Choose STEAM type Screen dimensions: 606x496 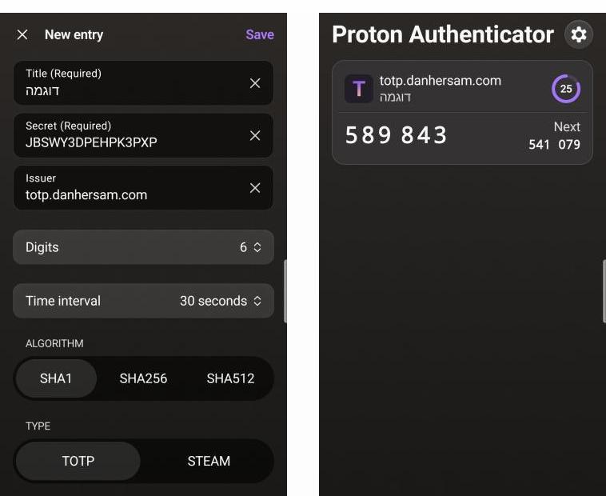pos(209,461)
